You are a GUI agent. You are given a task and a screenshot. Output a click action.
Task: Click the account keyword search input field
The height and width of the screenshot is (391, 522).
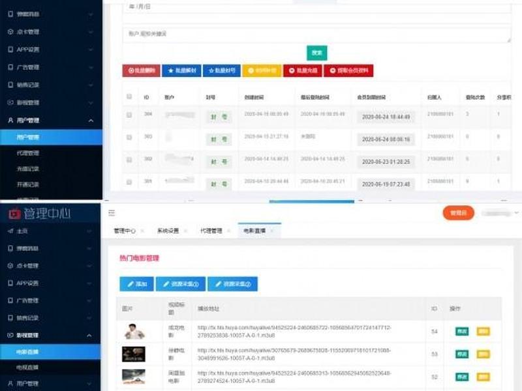pos(316,35)
